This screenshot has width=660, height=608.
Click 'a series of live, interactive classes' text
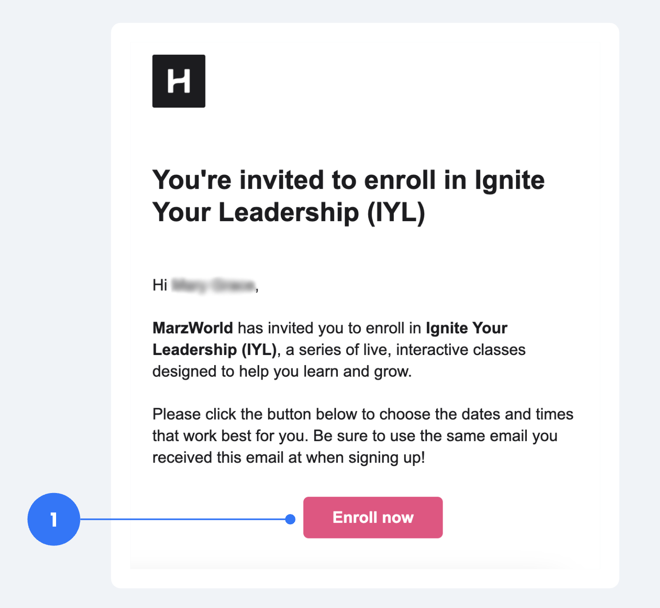pyautogui.click(x=405, y=350)
